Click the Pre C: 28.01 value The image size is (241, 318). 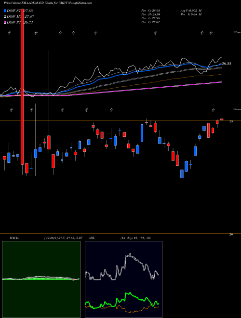[150, 22]
